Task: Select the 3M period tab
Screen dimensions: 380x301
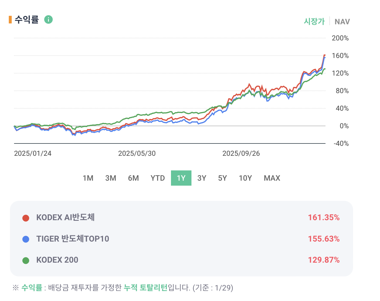Action: [111, 178]
